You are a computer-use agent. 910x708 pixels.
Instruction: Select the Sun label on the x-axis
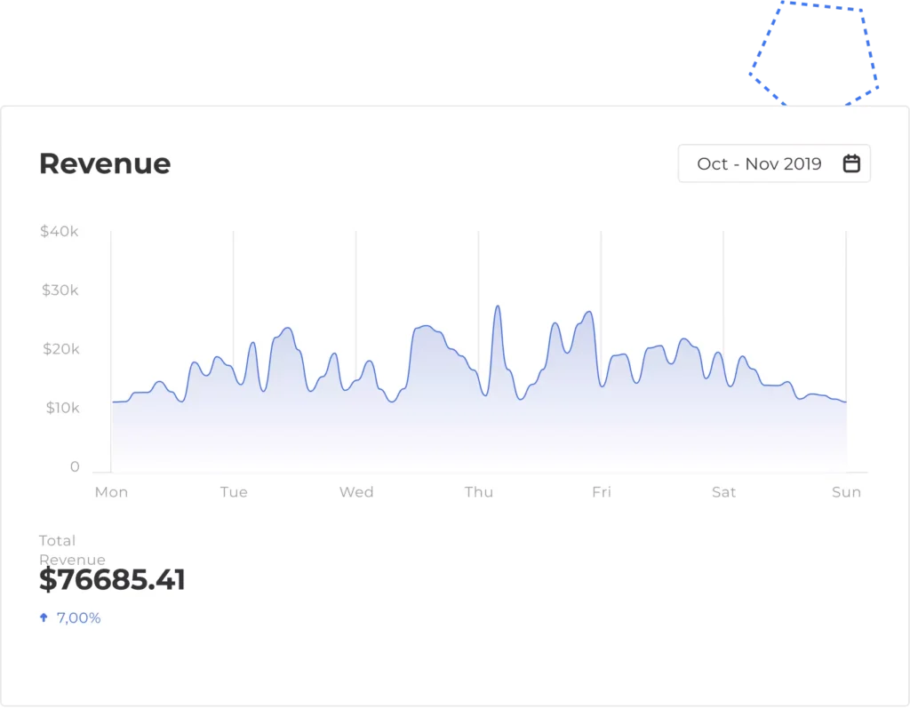click(846, 492)
